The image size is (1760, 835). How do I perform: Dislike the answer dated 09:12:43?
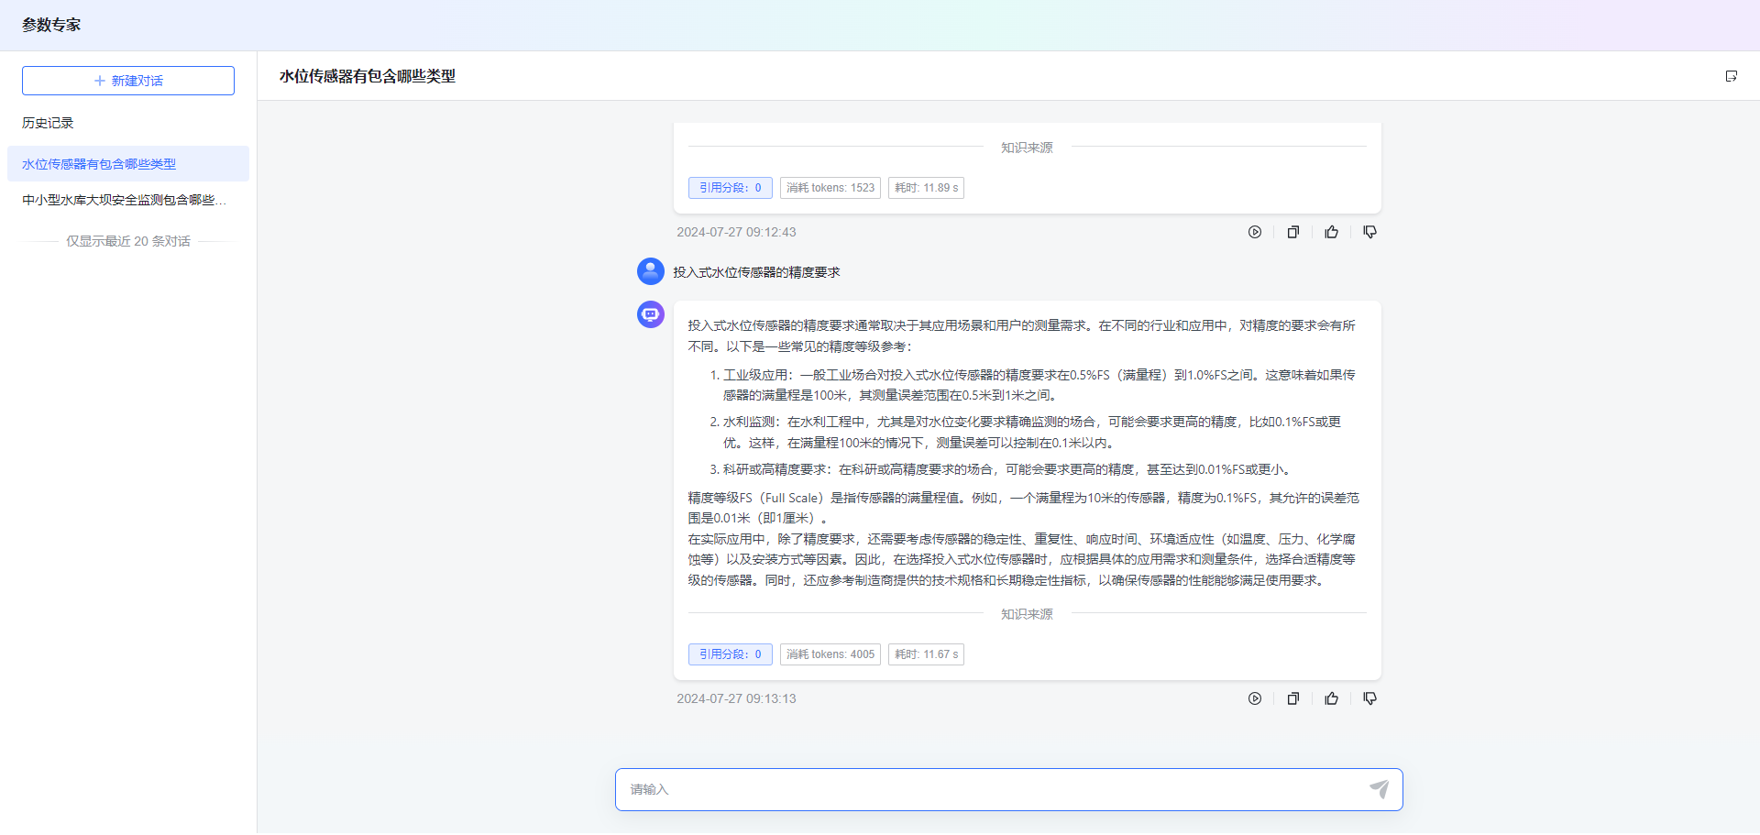pos(1370,233)
